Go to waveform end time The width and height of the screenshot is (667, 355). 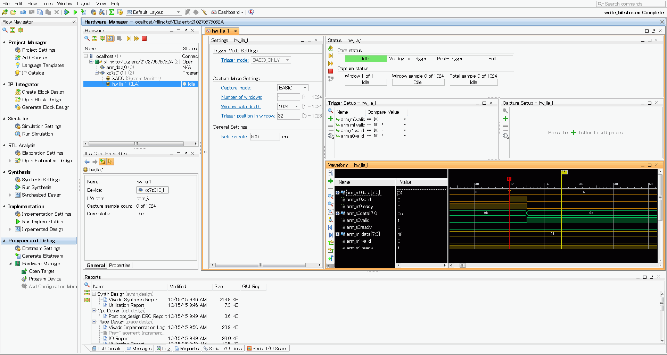pos(331,235)
